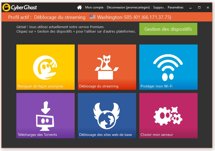The image size is (215, 151).
Task: Go to the Home house icon
Action: click(x=79, y=7)
